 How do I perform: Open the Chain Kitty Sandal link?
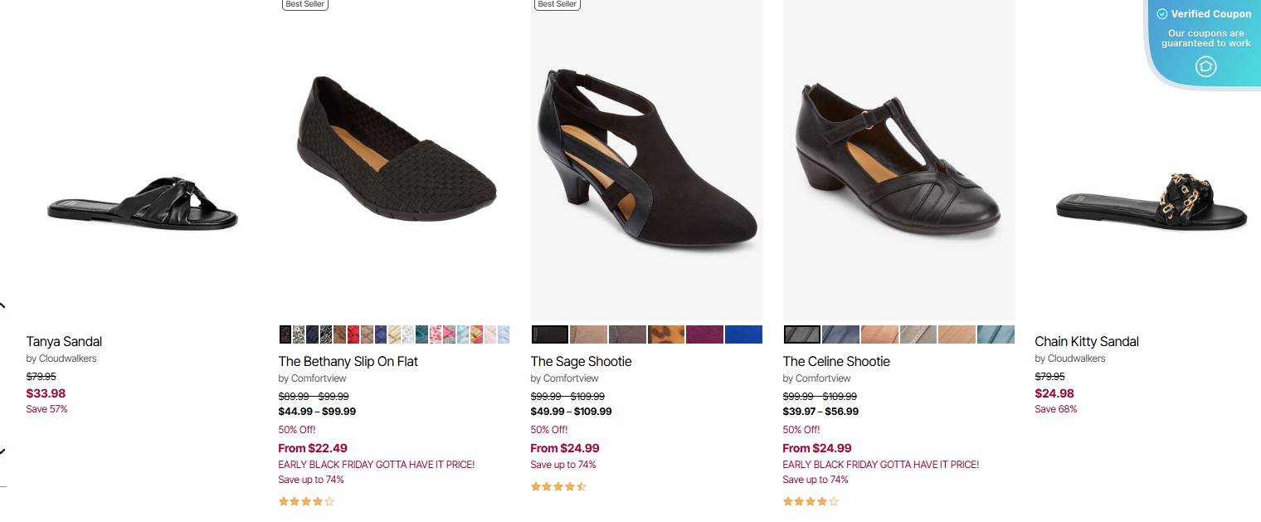1087,341
